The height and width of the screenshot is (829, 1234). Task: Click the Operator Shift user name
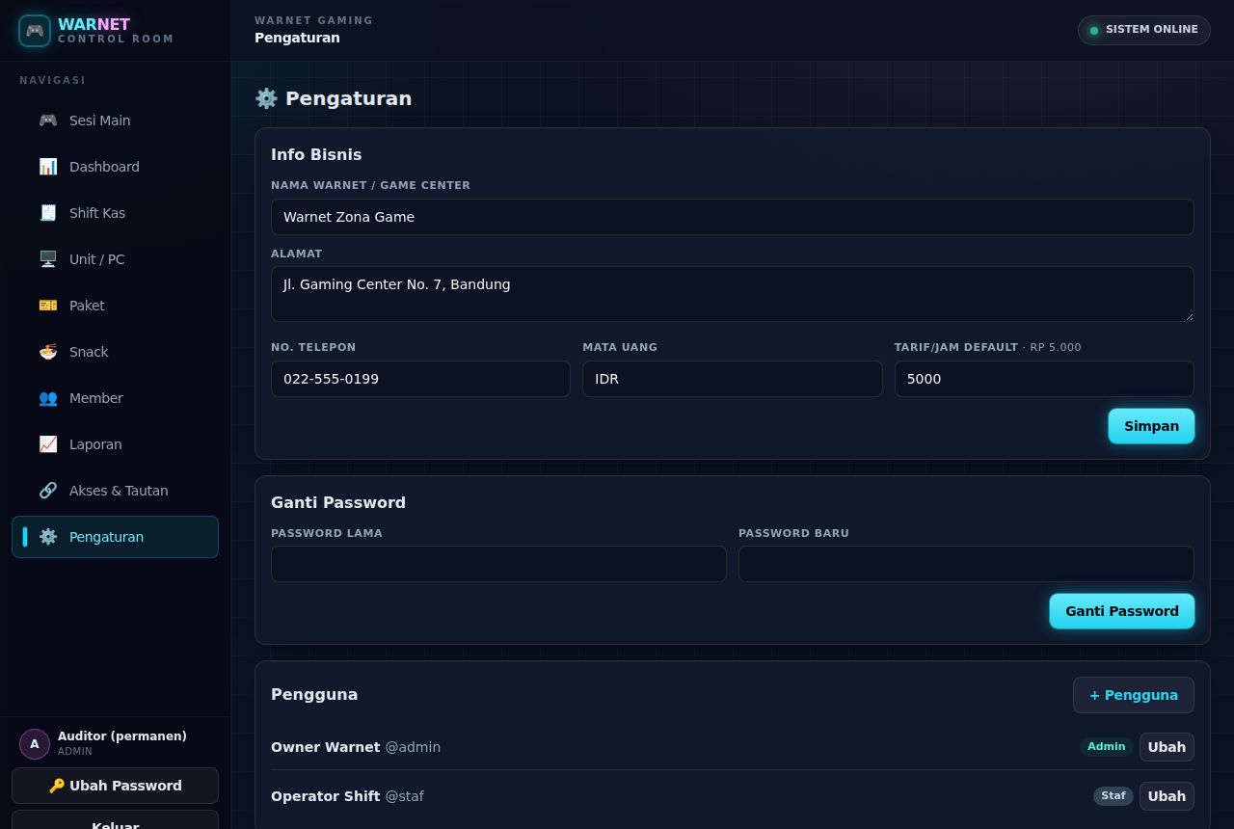click(x=326, y=796)
